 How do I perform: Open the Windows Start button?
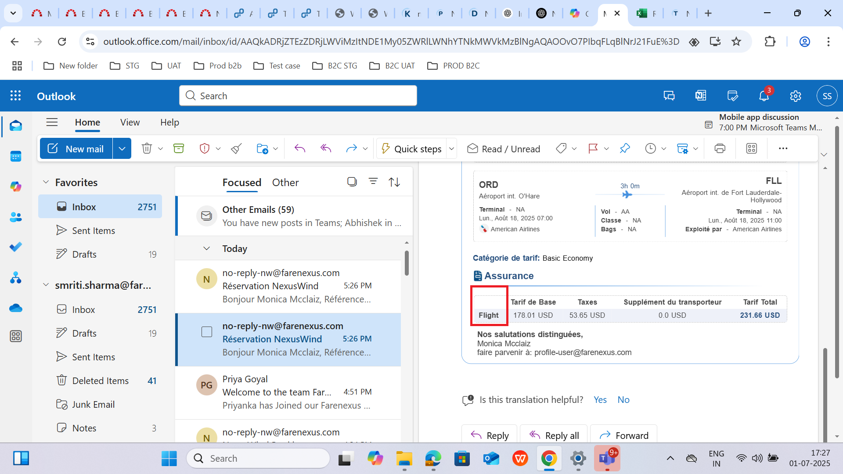click(x=169, y=458)
